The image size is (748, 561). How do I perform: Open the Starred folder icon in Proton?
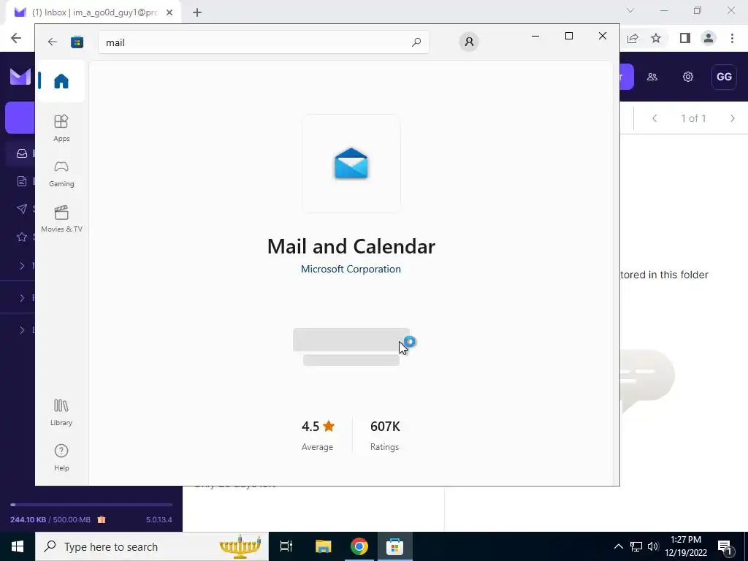coord(22,237)
